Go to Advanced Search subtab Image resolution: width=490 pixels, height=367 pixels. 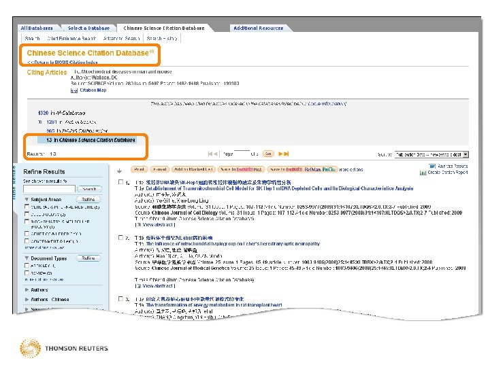tap(121, 38)
